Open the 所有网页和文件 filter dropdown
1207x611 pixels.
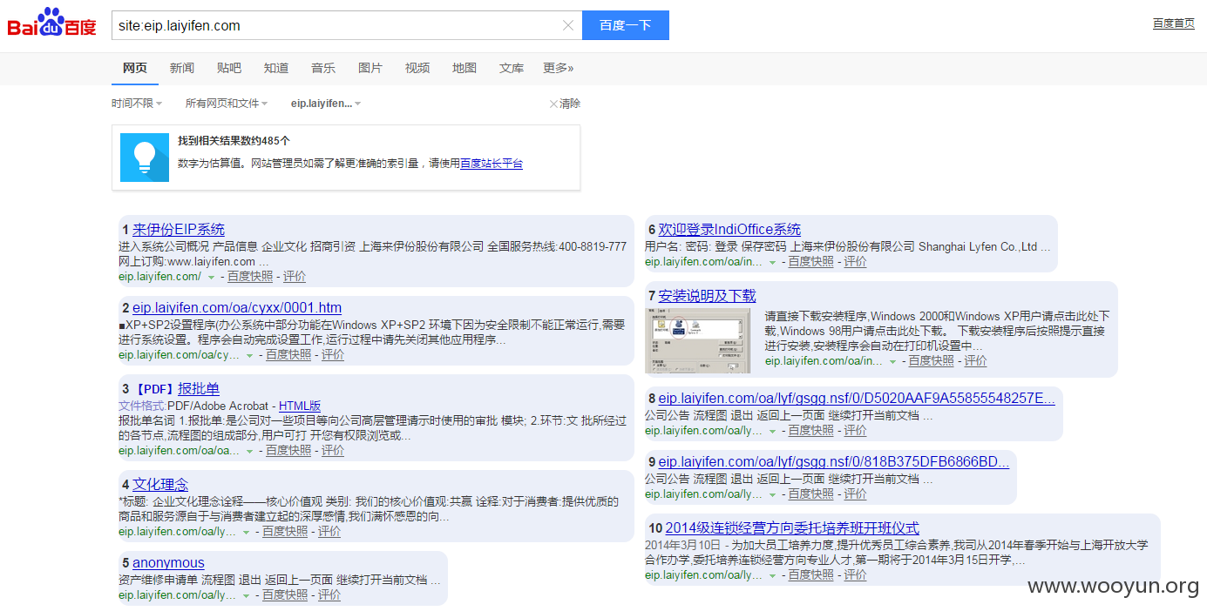(227, 104)
